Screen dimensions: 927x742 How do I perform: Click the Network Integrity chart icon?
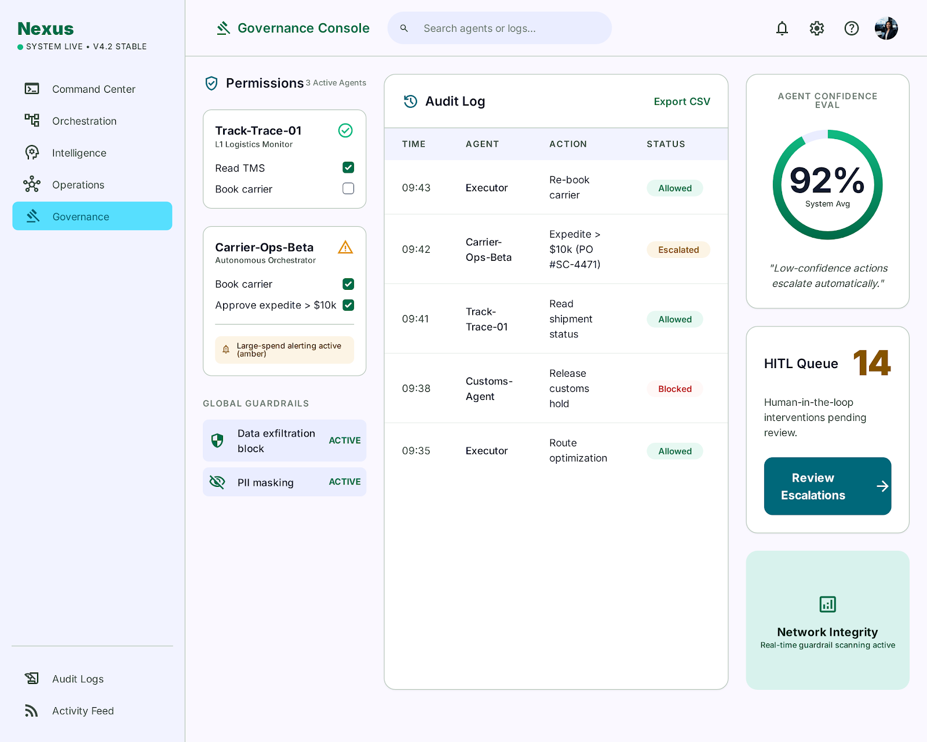[x=827, y=604]
